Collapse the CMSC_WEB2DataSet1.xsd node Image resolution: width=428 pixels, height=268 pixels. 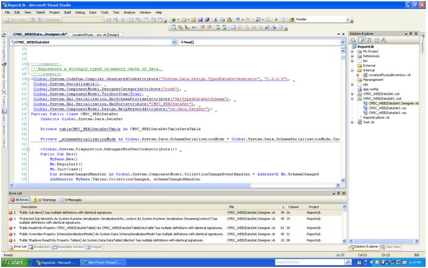click(352, 98)
